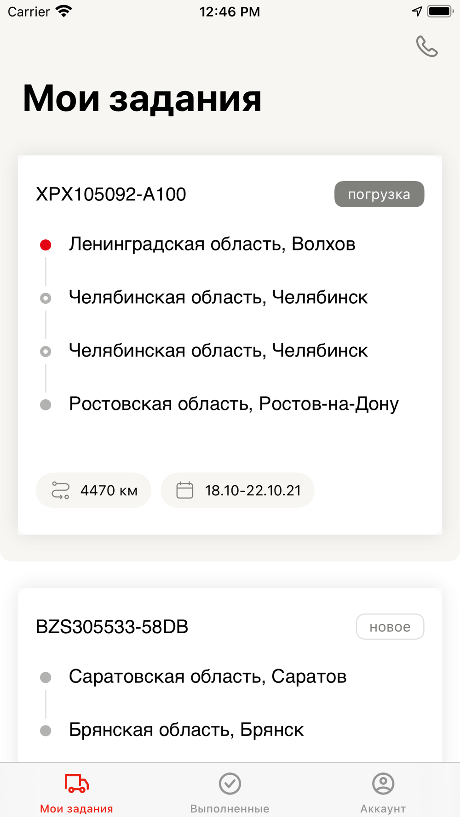The width and height of the screenshot is (460, 817).
Task: Select Саратовская область, Саратов stop
Action: (x=207, y=676)
